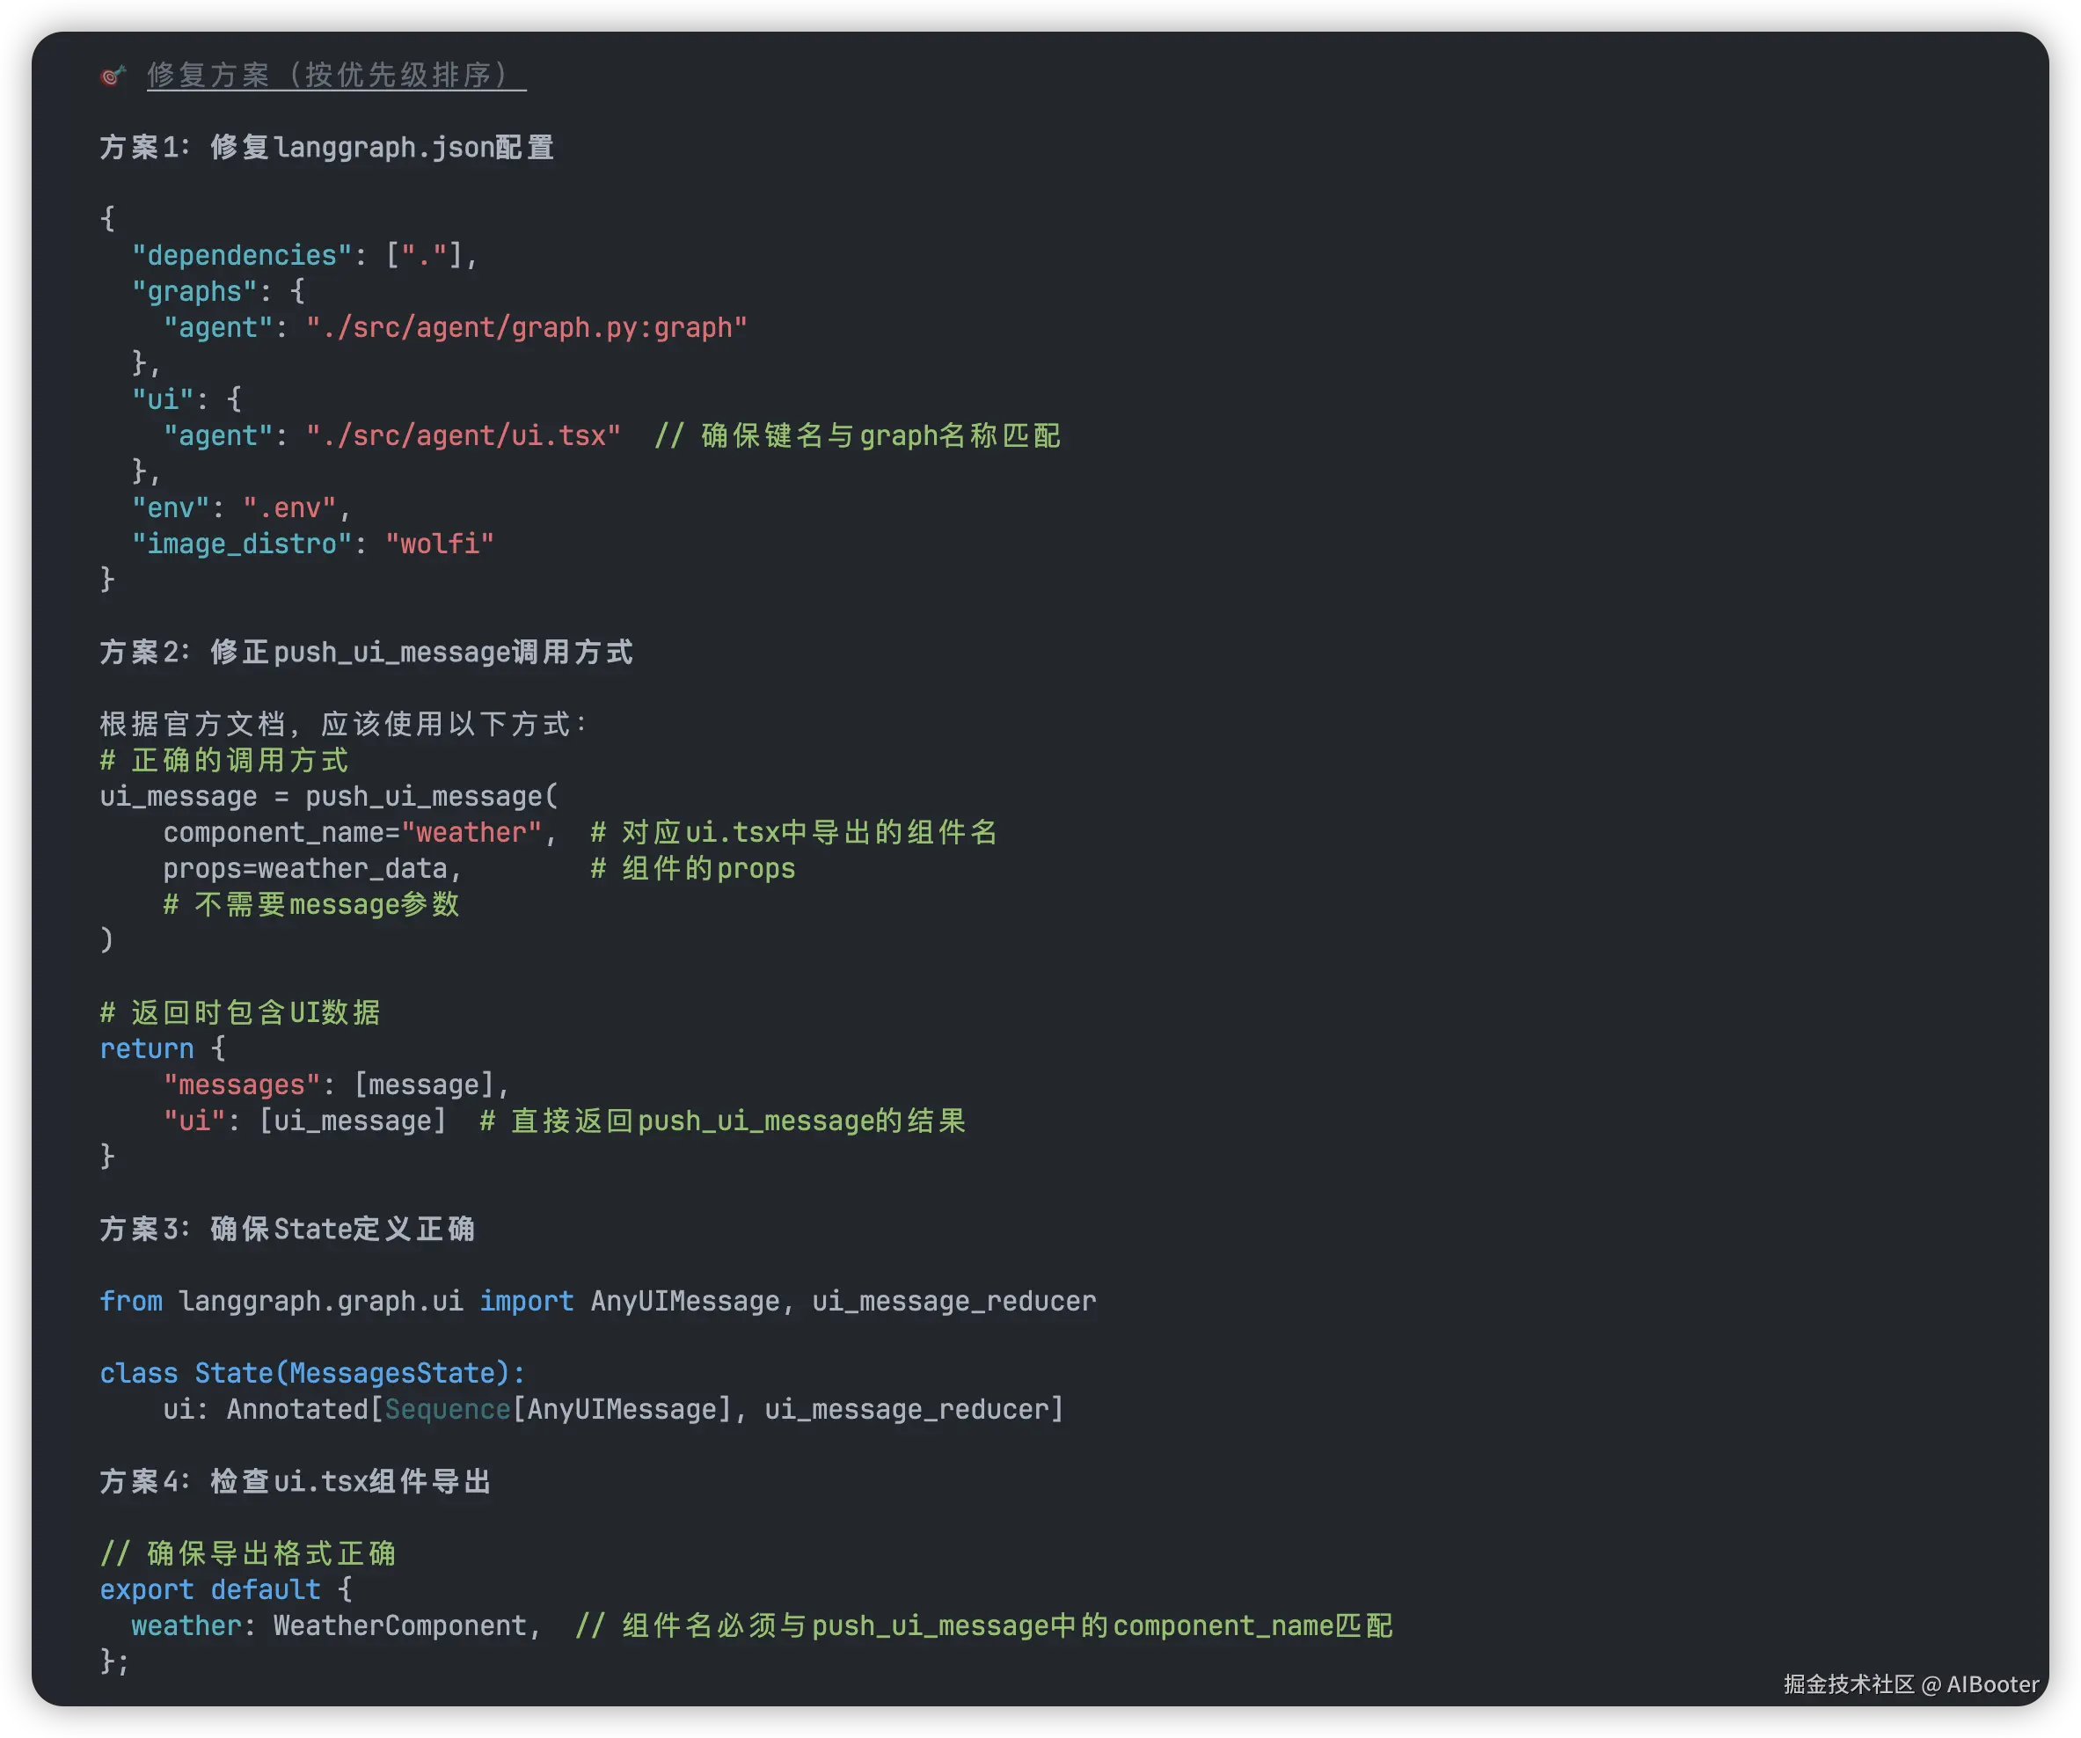Click the 不需要message参数 comment
The height and width of the screenshot is (1738, 2081).
pos(311,905)
